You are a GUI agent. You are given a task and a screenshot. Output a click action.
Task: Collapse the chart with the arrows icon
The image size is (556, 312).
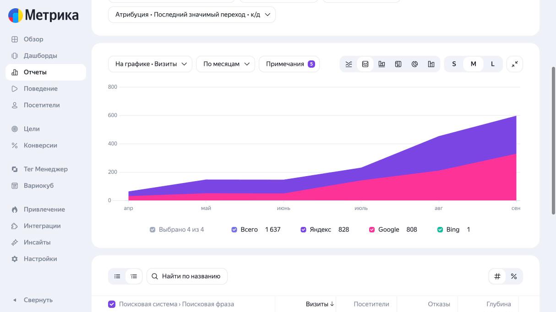coord(515,64)
